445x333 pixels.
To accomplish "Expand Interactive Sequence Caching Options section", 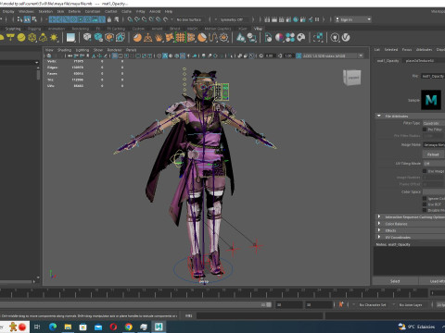I will 379,216.
